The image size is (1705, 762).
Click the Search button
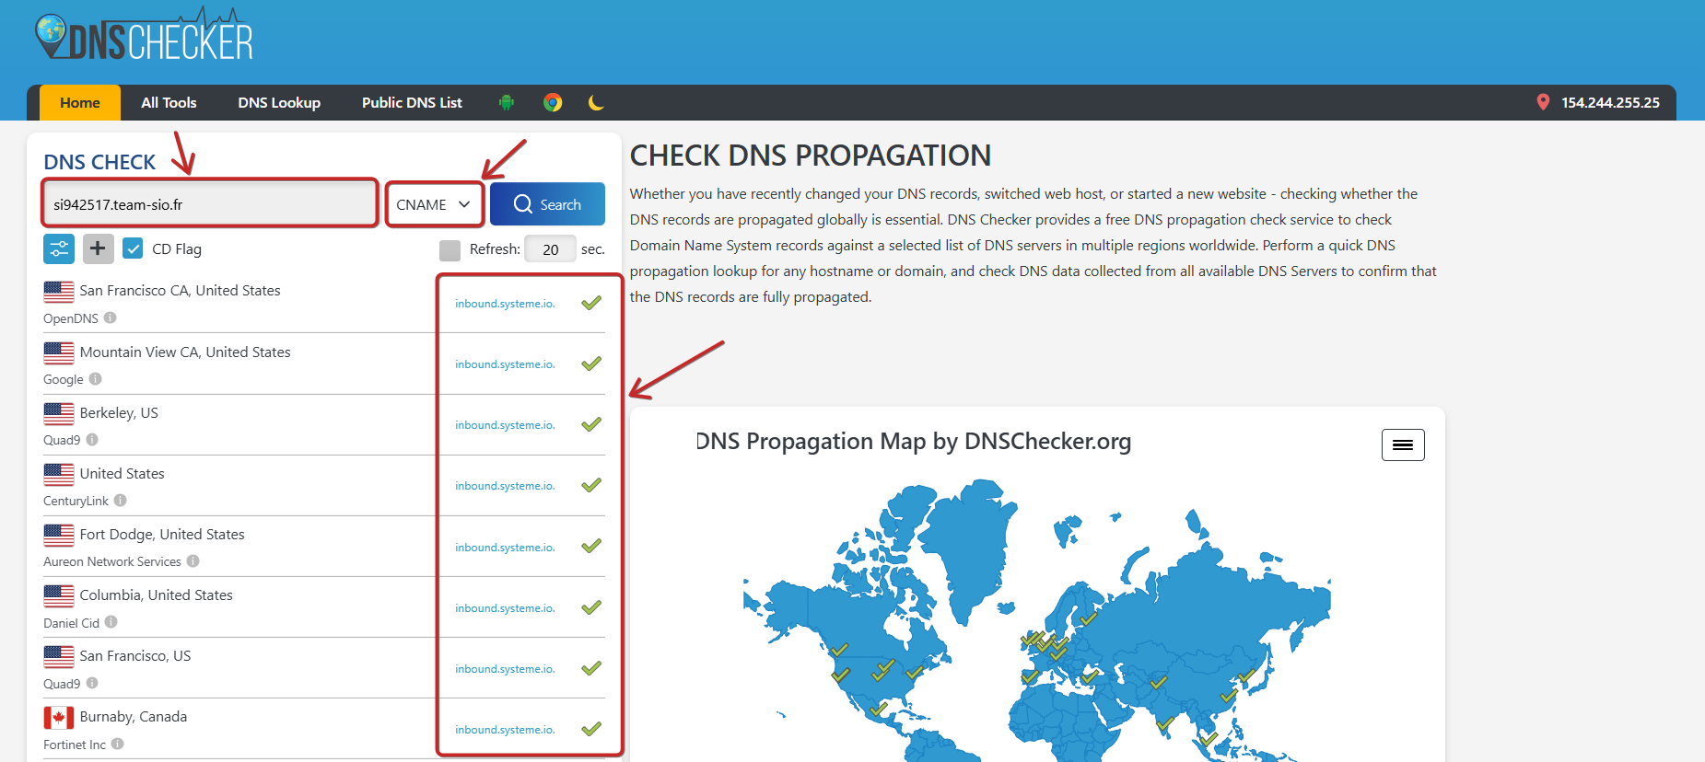click(547, 204)
